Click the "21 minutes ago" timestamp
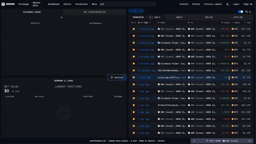 (147, 71)
